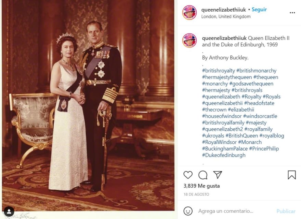Open queenelizabethiiuk username in header
The height and width of the screenshot is (219, 301).
coord(224,10)
